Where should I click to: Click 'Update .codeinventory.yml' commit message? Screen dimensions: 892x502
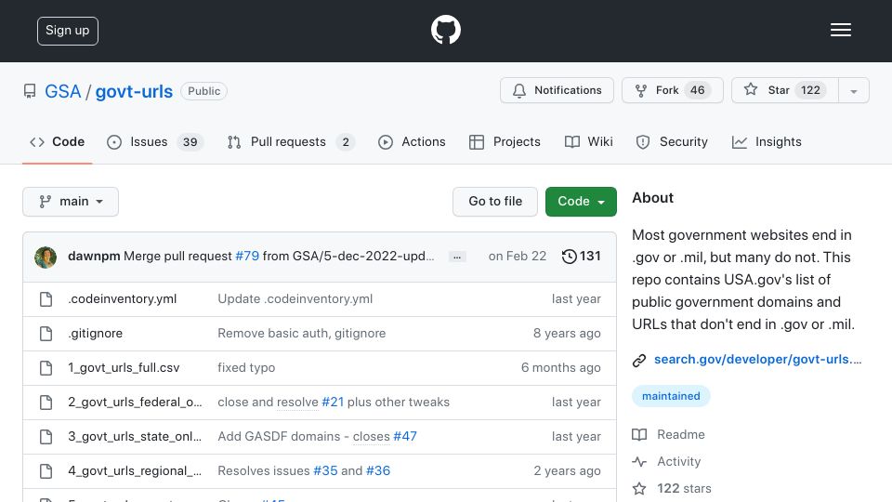click(295, 298)
